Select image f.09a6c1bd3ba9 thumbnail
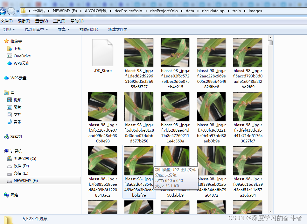This screenshot has height=224, width=307. (x=248, y=161)
